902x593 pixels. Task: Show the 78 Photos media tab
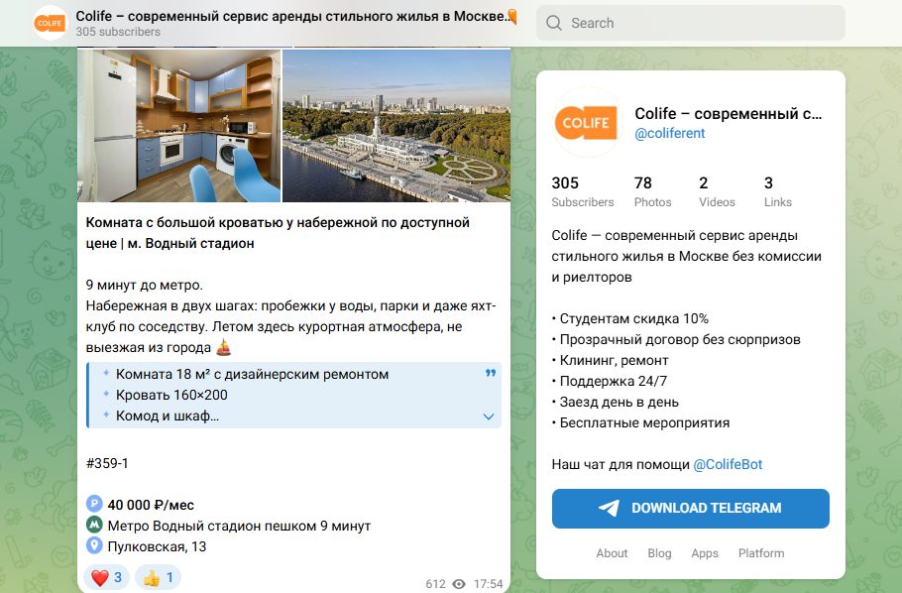(x=652, y=191)
